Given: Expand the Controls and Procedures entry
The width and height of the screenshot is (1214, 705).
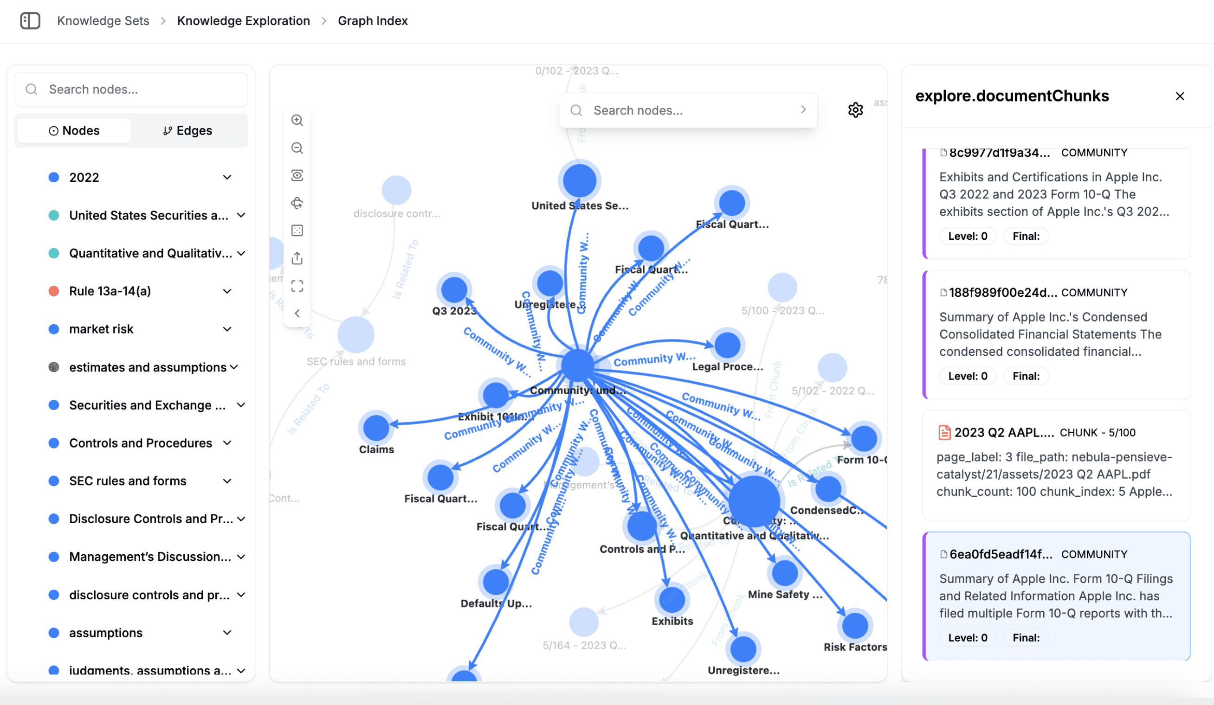Looking at the screenshot, I should [227, 443].
